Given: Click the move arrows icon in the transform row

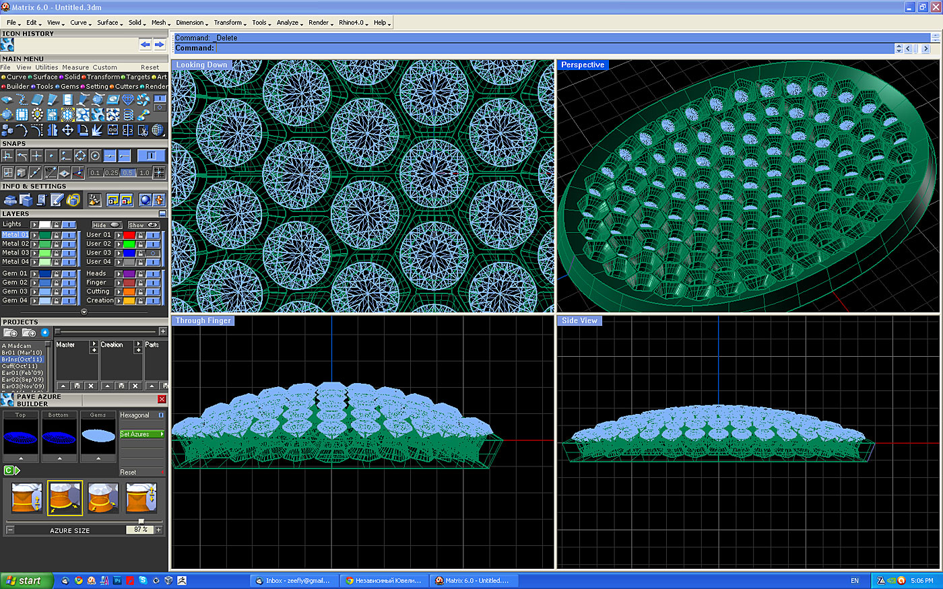Looking at the screenshot, I should (67, 130).
